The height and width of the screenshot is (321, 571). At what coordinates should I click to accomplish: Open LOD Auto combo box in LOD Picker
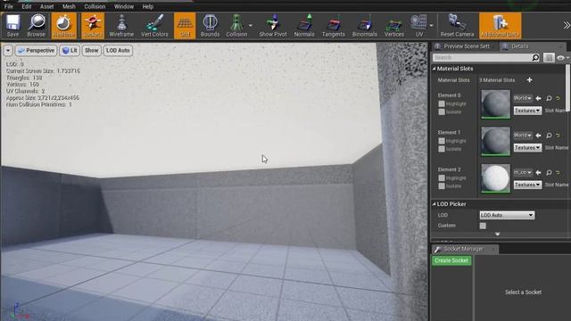click(507, 215)
